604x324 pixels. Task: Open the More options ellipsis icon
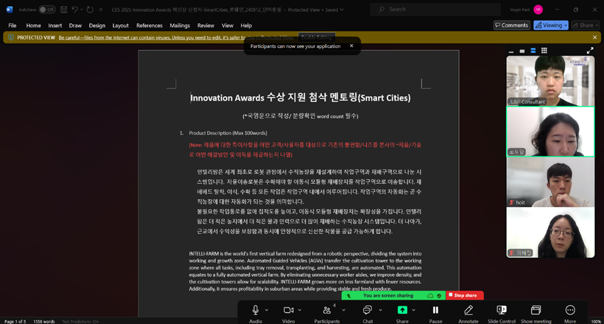click(x=570, y=310)
